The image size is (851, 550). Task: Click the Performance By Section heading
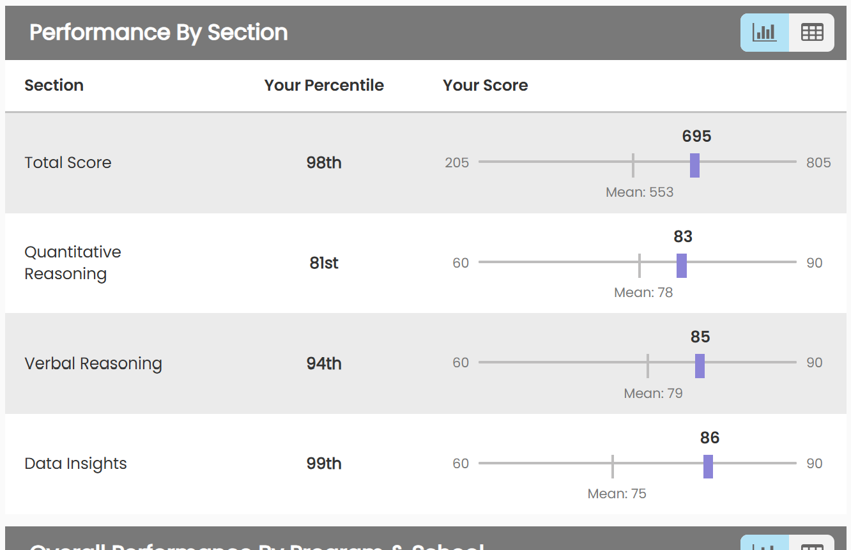click(x=158, y=33)
